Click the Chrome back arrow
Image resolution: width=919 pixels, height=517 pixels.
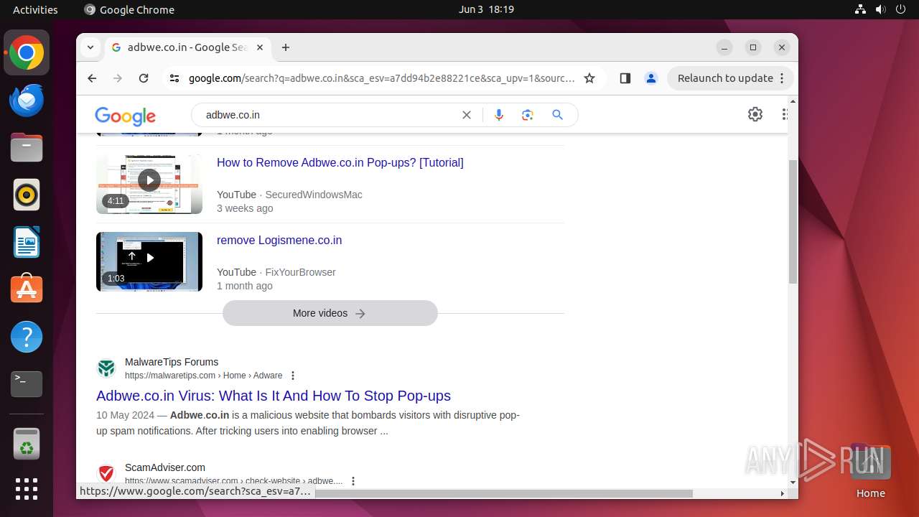pos(92,78)
